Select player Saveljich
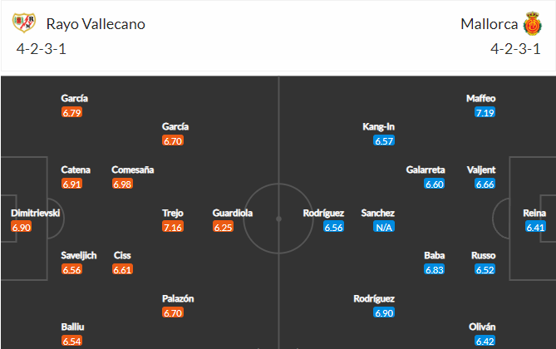This screenshot has width=556, height=349. click(80, 255)
